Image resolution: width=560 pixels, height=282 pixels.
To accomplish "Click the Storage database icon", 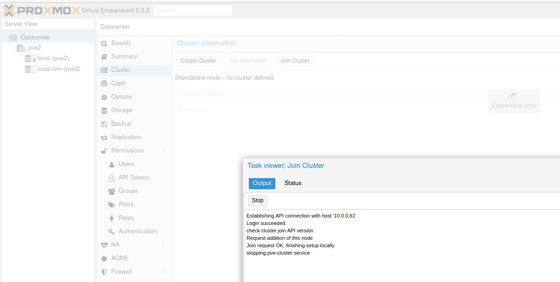I will coord(104,110).
